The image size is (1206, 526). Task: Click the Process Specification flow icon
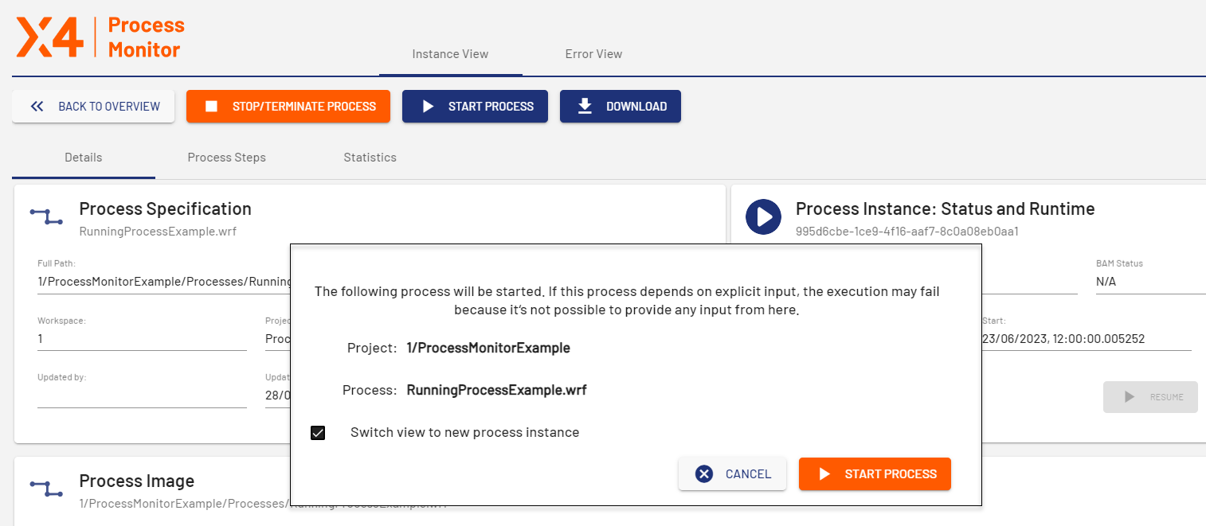[46, 216]
